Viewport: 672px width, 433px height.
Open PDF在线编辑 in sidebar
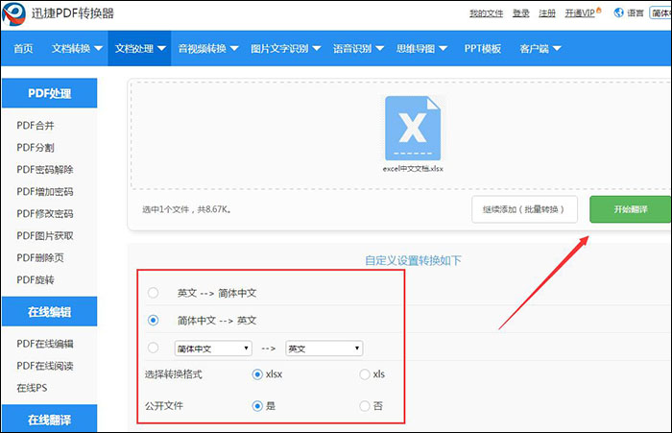click(45, 344)
